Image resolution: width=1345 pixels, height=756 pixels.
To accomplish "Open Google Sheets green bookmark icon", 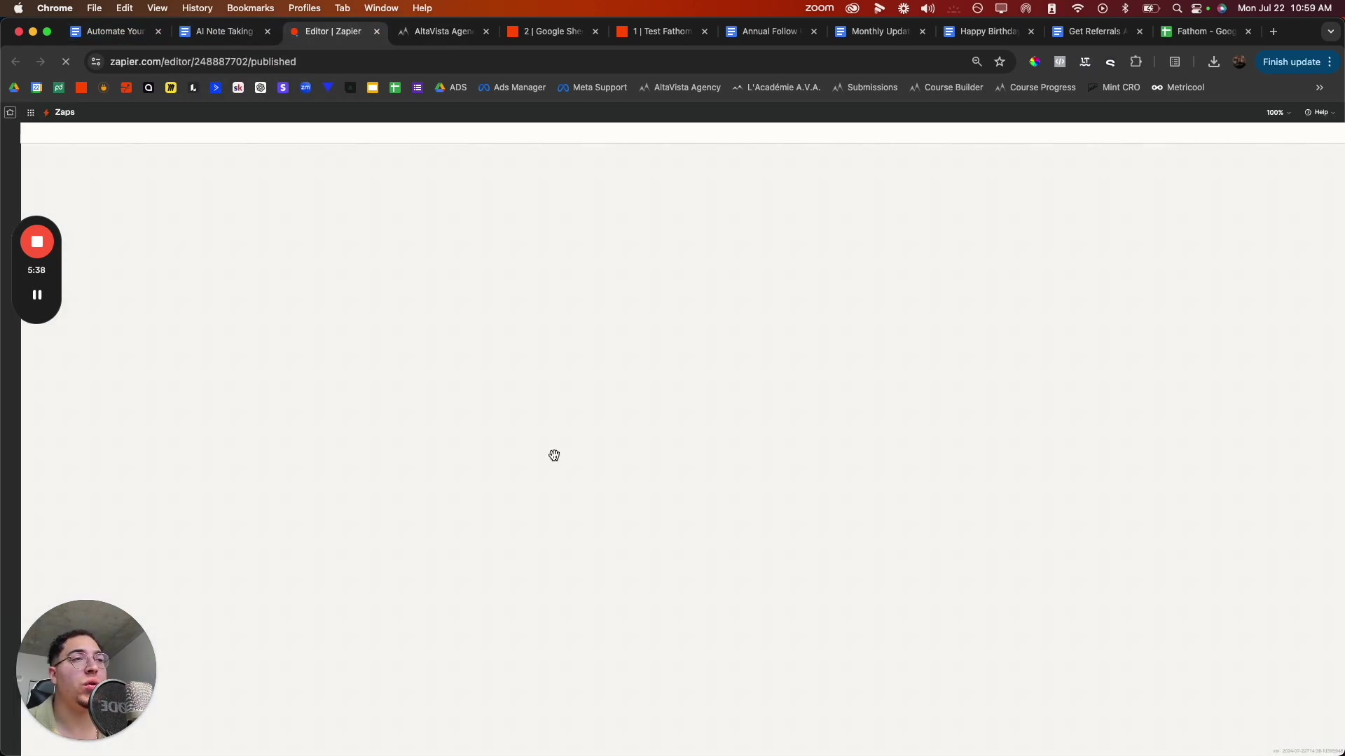I will tap(395, 87).
